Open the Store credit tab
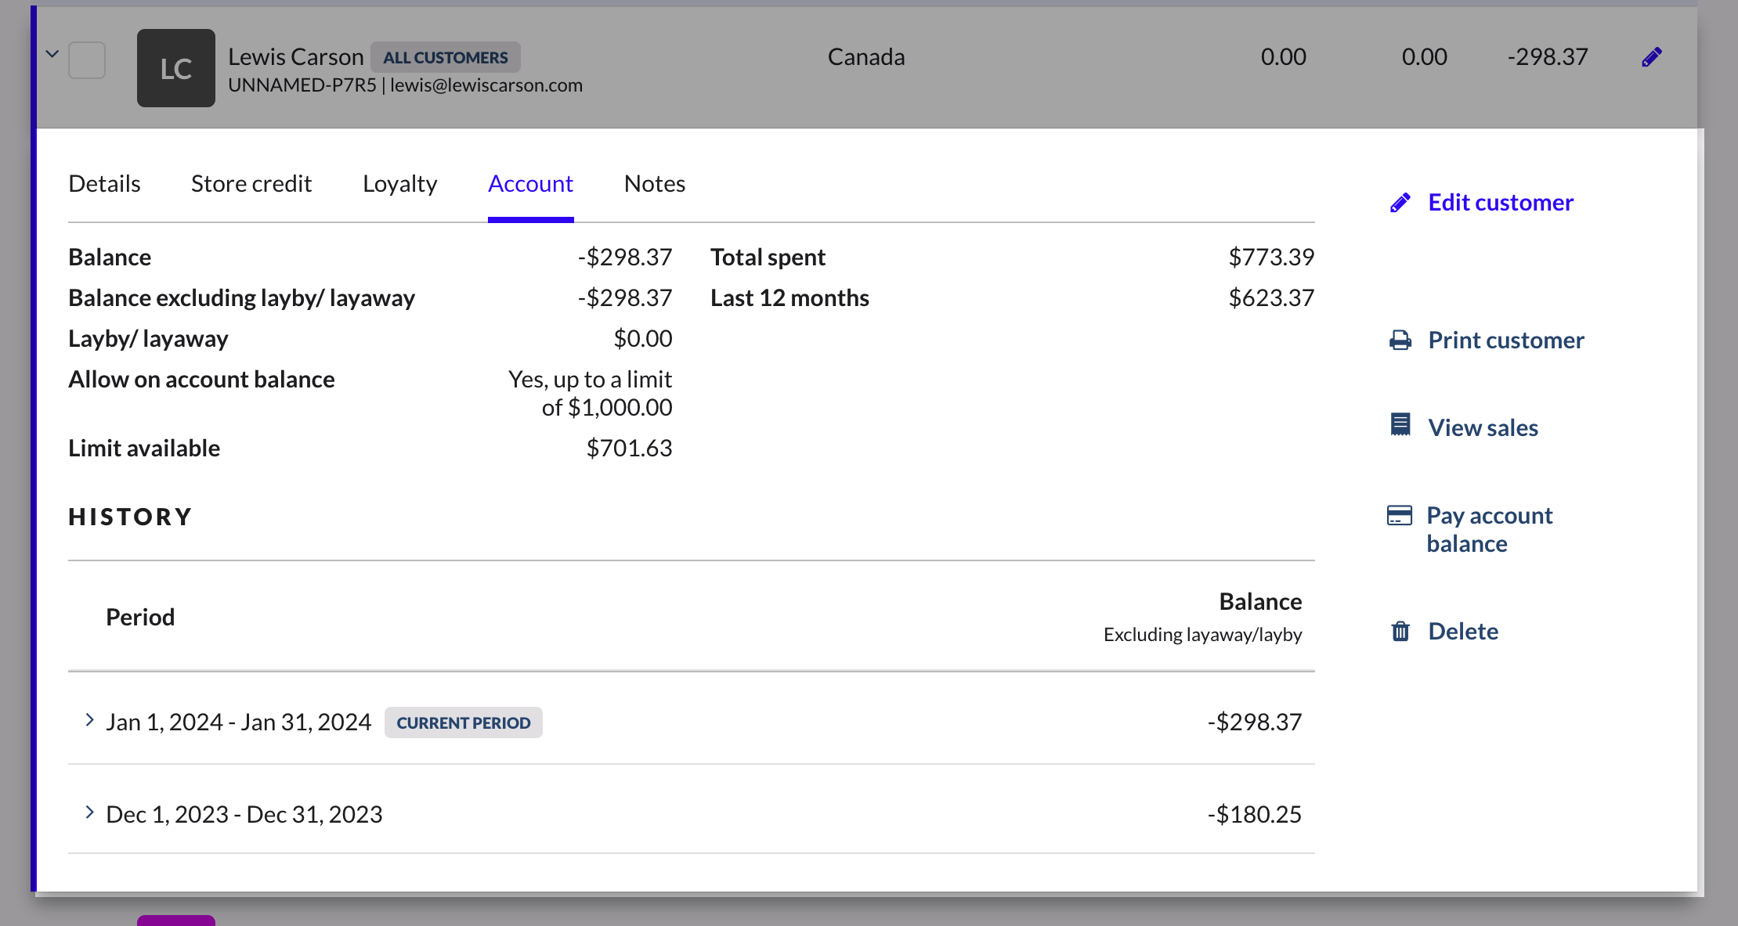Screen dimensions: 1738x926 point(251,183)
